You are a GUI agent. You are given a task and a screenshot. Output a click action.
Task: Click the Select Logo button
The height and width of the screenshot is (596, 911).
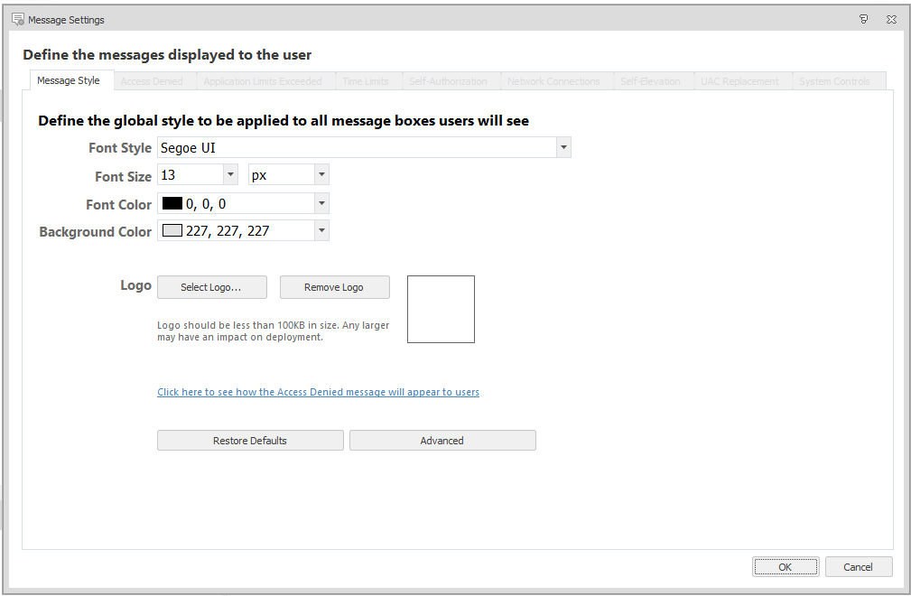pyautogui.click(x=211, y=286)
